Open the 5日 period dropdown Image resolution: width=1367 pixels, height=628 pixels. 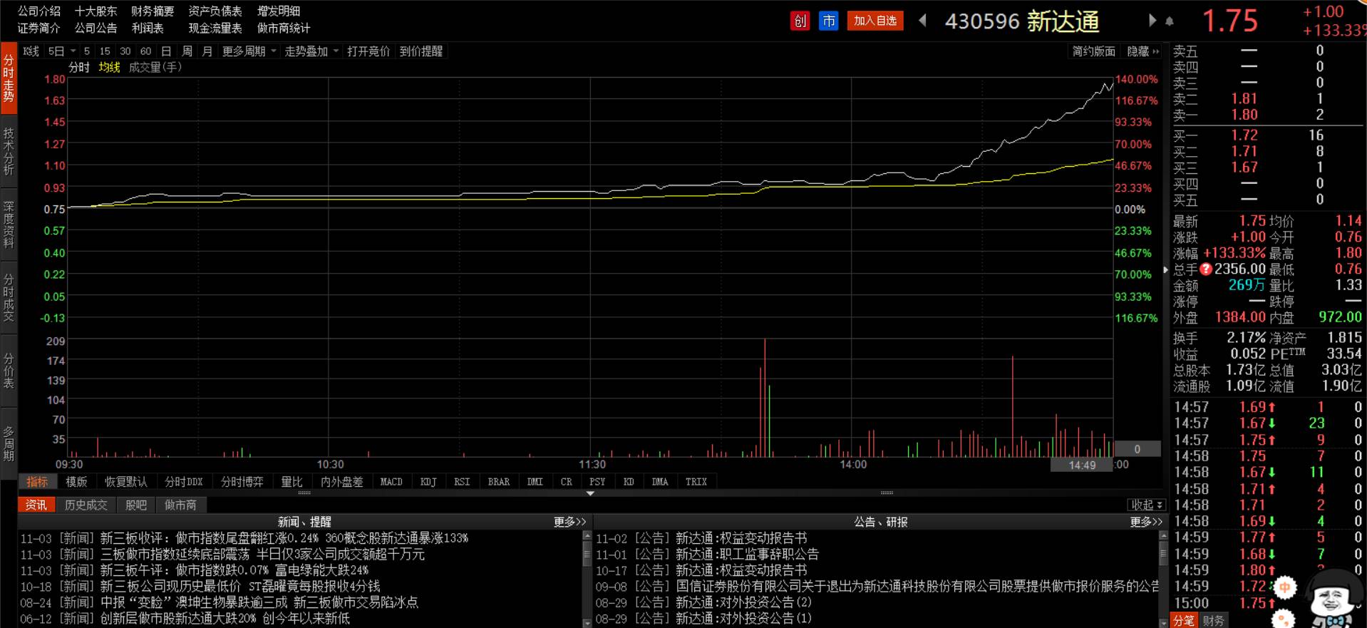pos(62,51)
